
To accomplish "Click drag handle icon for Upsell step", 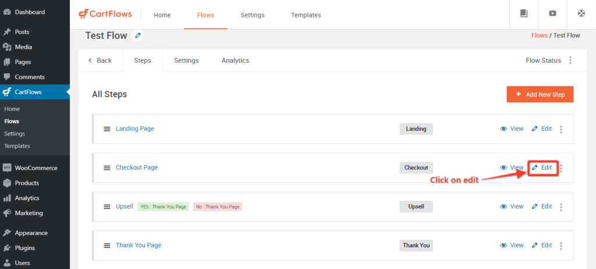I will tap(107, 207).
